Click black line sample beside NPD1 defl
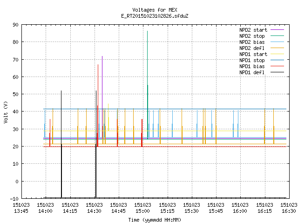 277,72
